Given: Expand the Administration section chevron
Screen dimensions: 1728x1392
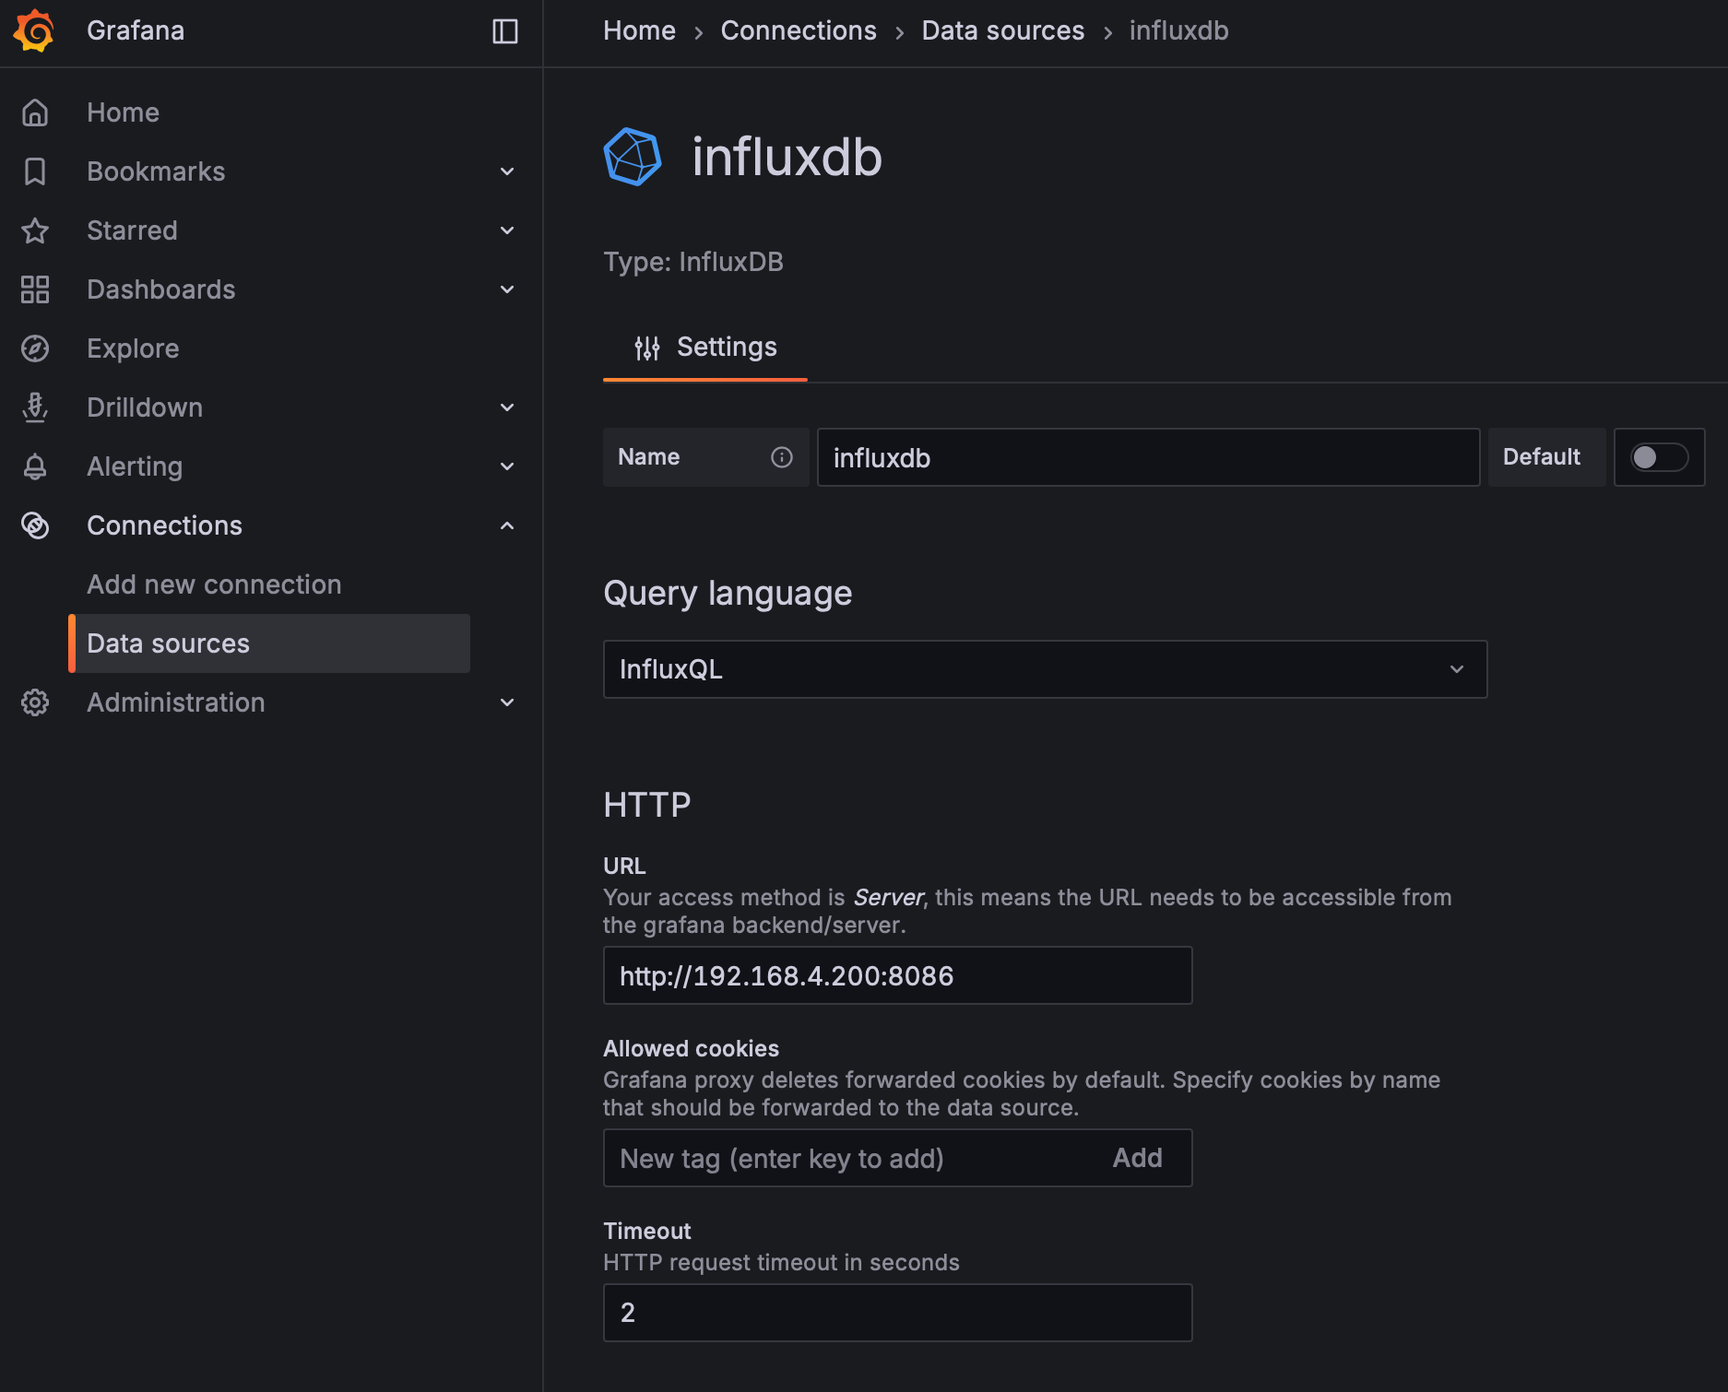Looking at the screenshot, I should (x=507, y=702).
